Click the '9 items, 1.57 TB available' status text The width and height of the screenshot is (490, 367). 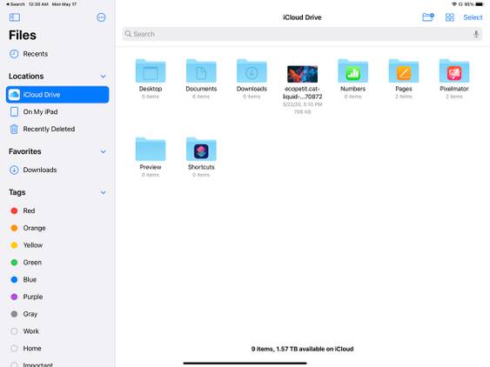point(302,349)
